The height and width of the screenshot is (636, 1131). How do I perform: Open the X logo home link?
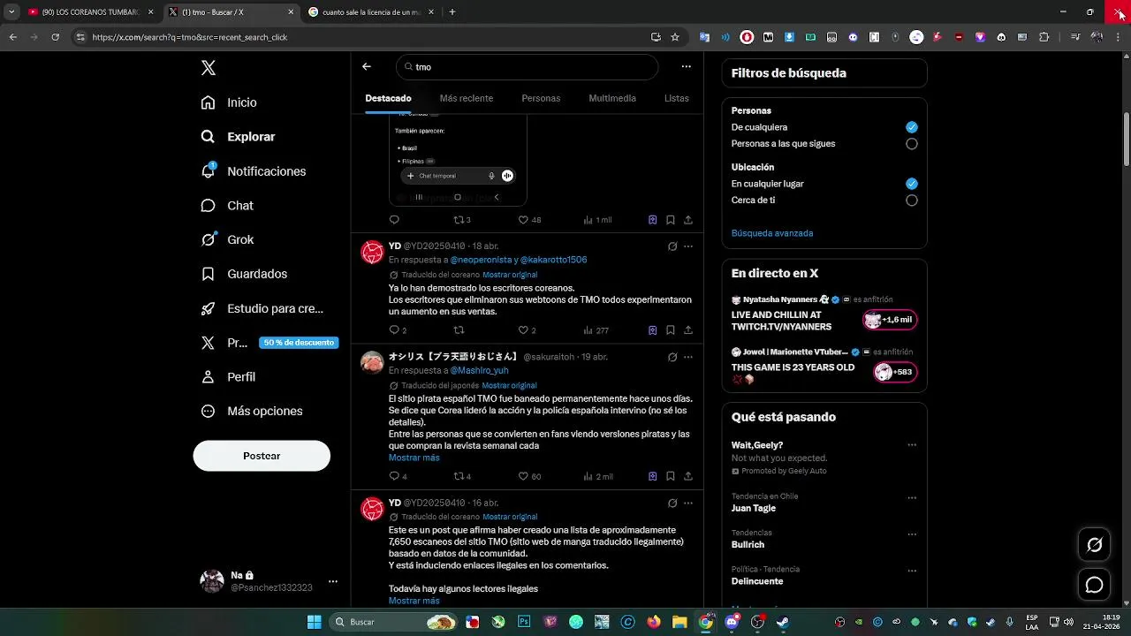pyautogui.click(x=208, y=68)
